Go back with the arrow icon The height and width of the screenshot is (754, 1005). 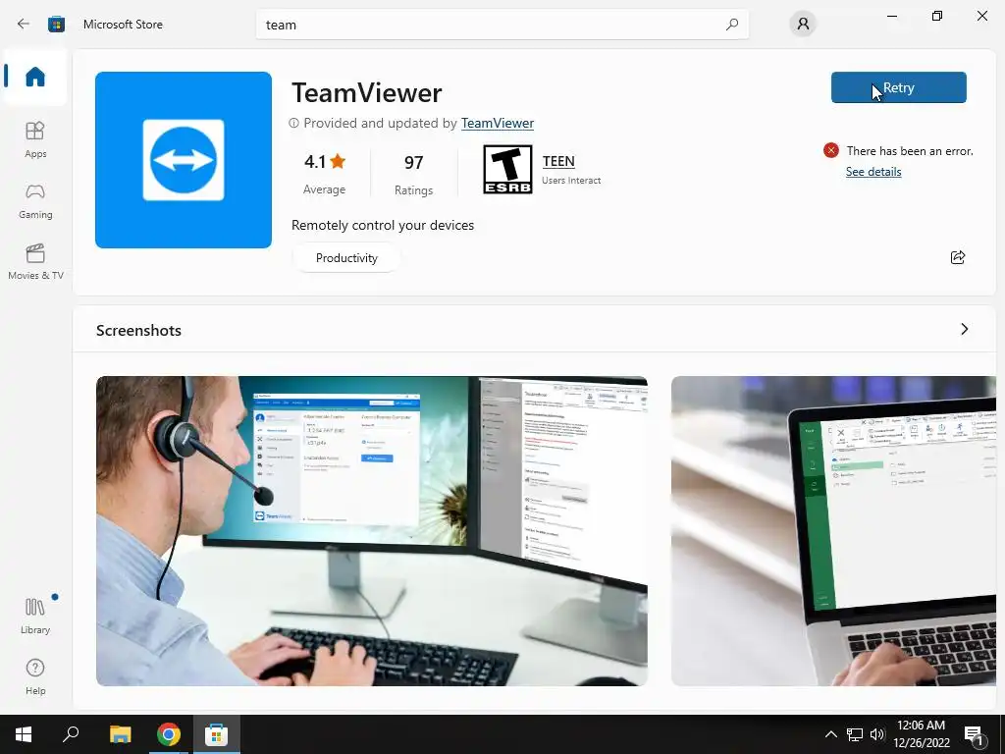24,24
